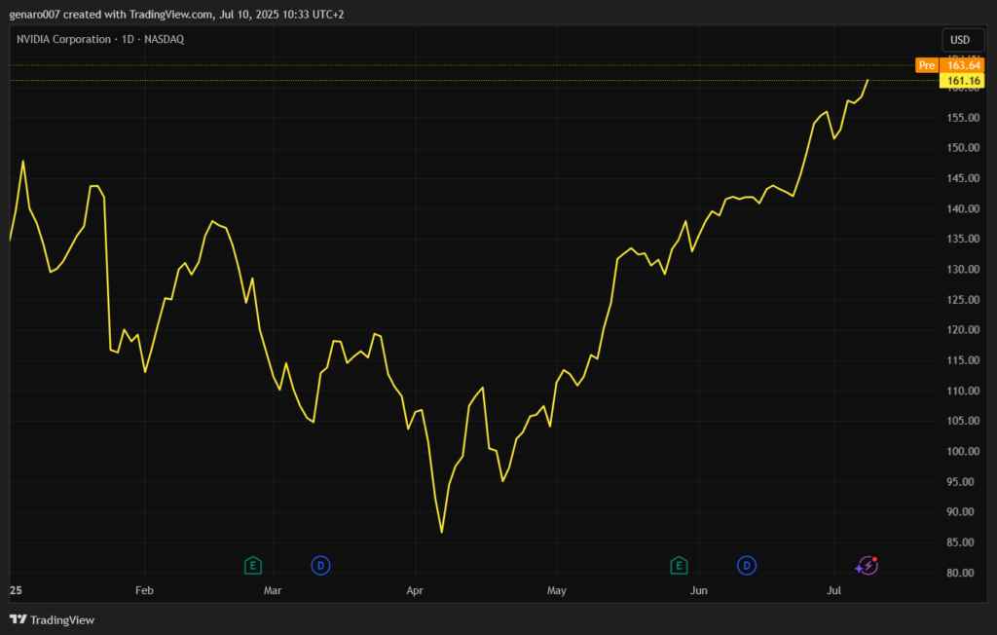Image resolution: width=997 pixels, height=635 pixels.
Task: Select the orange 163.64 pre-market price tag
Action: tap(961, 65)
